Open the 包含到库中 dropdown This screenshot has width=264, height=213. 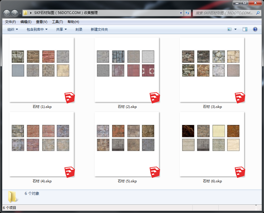tap(37, 29)
